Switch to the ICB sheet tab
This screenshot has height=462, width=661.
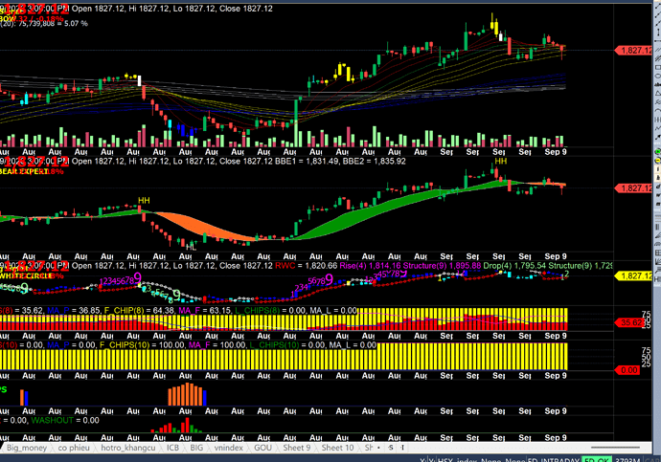172,448
